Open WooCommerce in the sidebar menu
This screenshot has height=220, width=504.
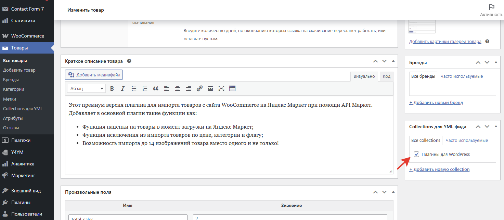point(27,36)
